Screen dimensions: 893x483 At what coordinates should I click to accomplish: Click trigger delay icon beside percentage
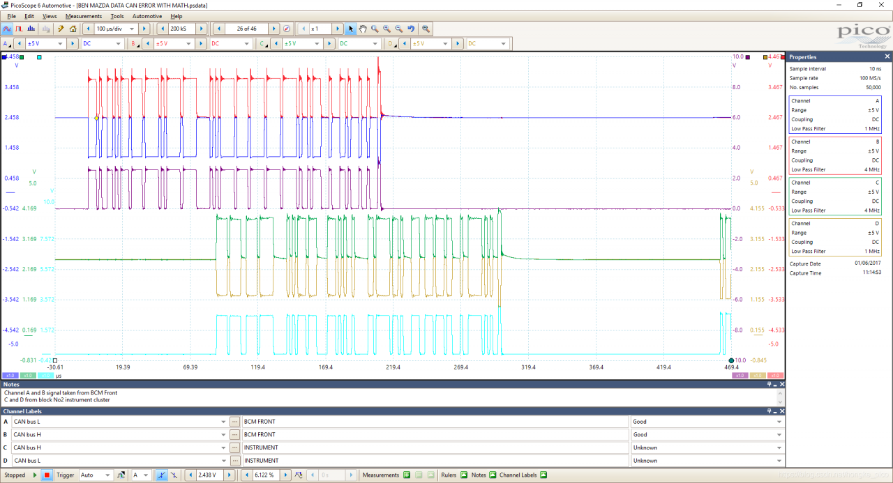pos(299,475)
